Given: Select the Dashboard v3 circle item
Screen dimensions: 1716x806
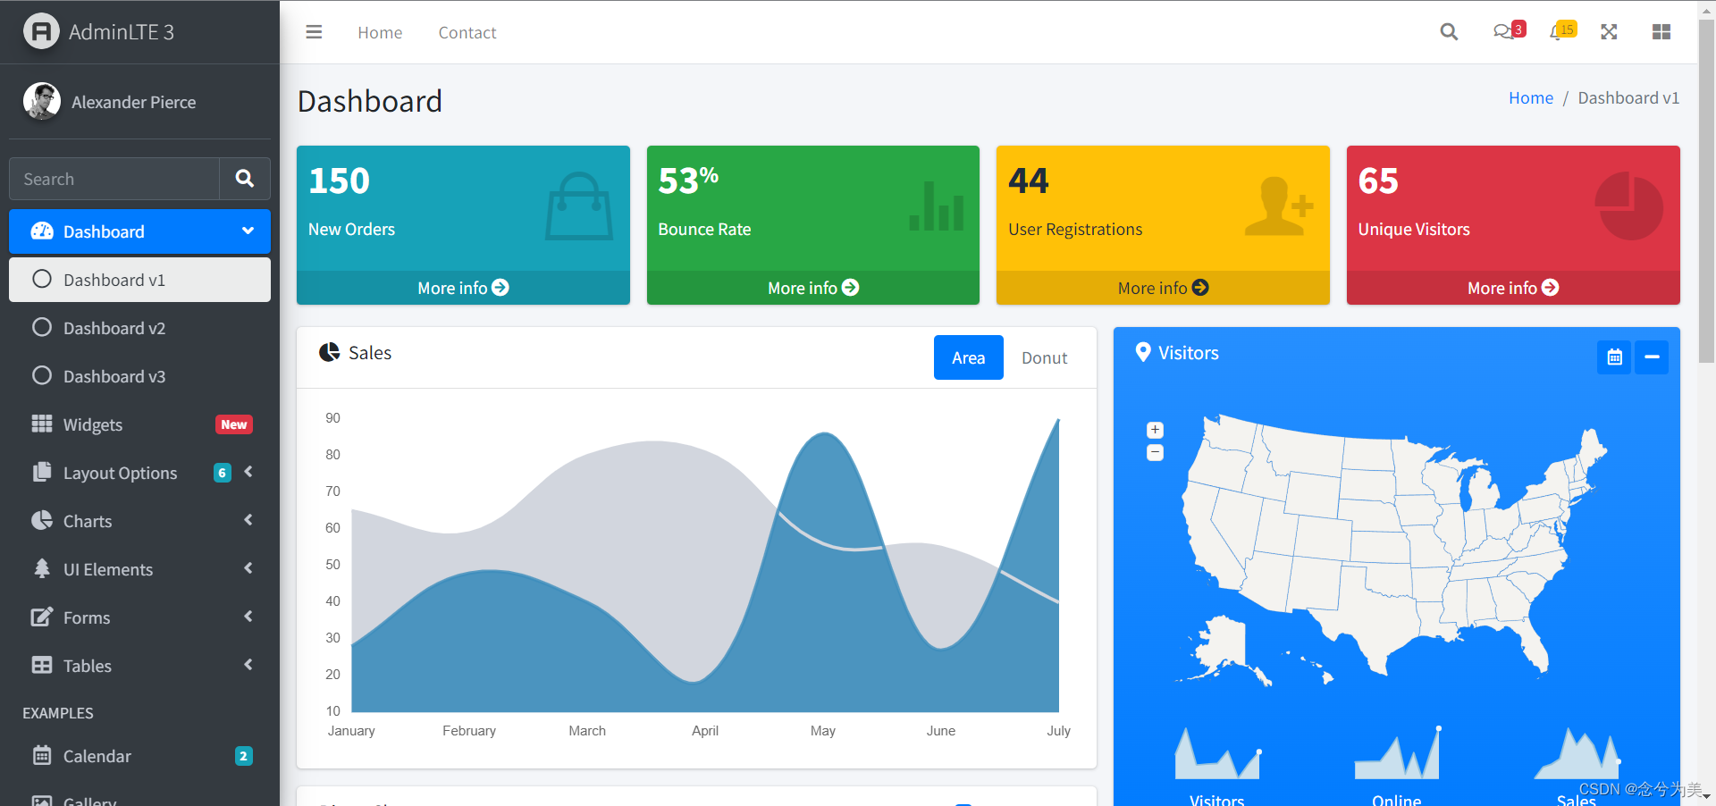Looking at the screenshot, I should tap(139, 376).
